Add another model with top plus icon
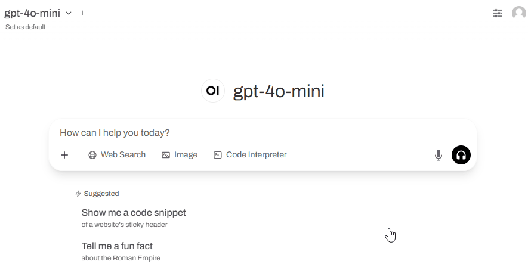 82,13
